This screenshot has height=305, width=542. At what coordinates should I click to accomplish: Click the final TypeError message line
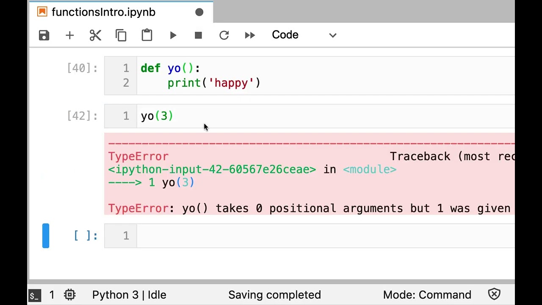click(309, 208)
